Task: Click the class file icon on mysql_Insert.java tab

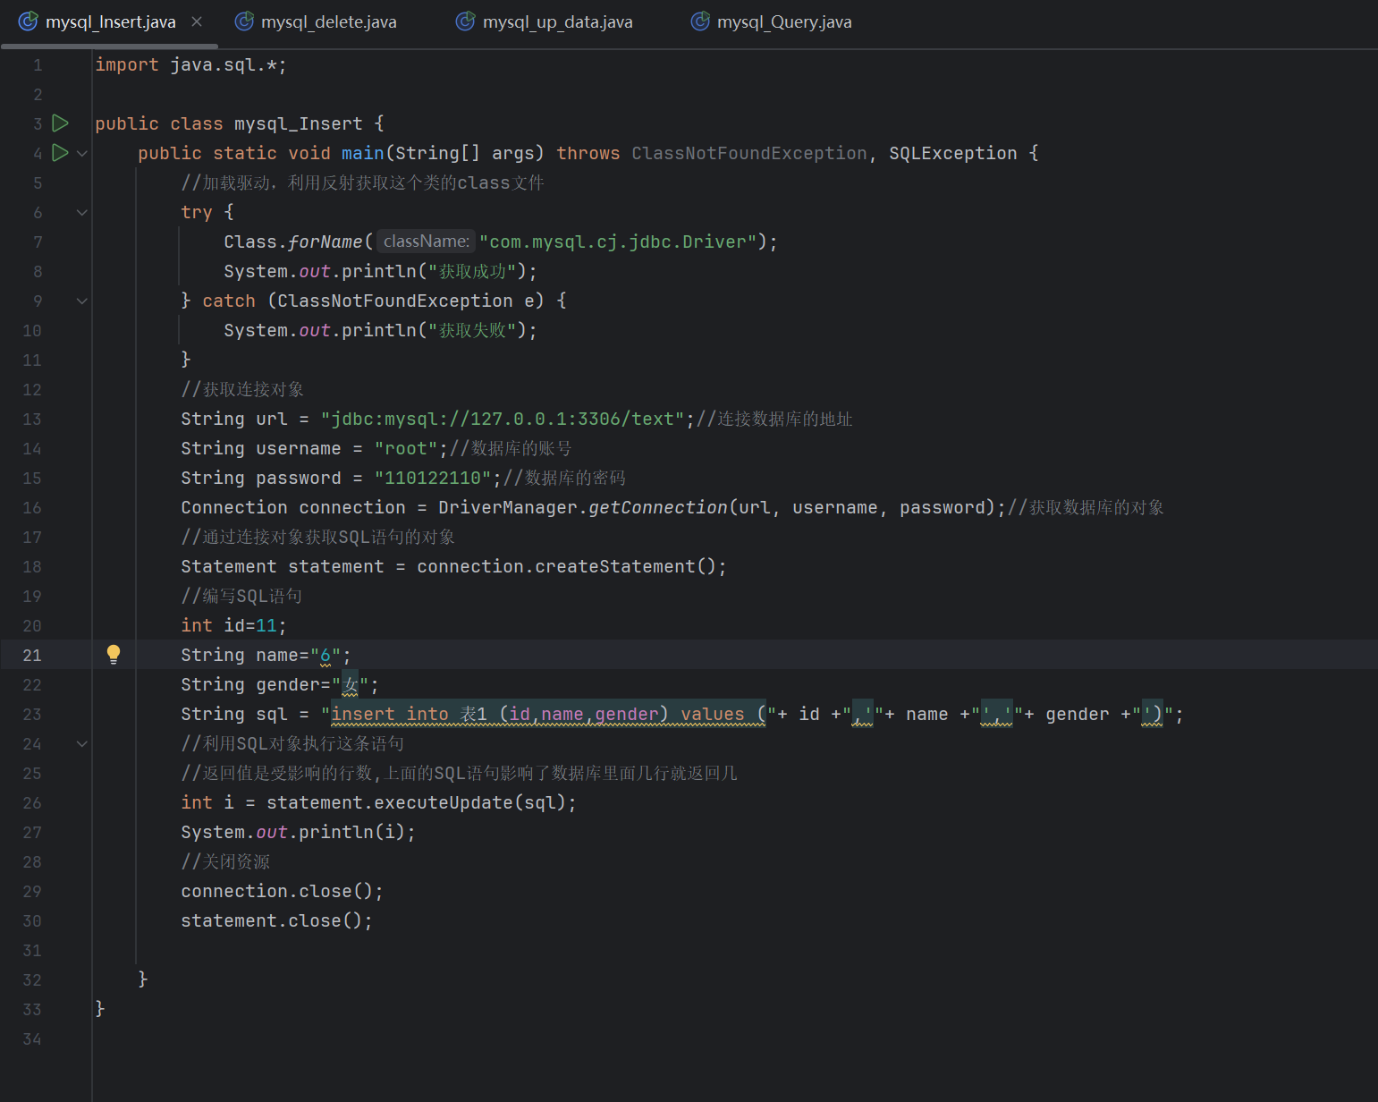Action: tap(29, 21)
